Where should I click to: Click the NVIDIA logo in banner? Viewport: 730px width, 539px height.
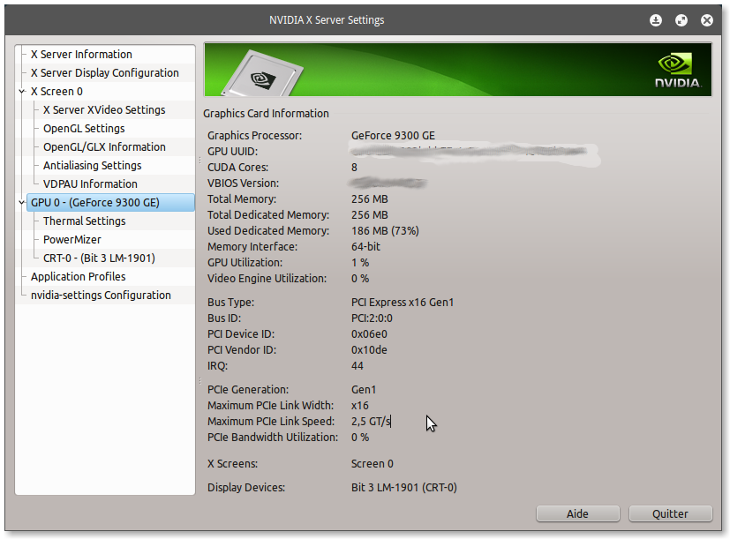click(678, 71)
